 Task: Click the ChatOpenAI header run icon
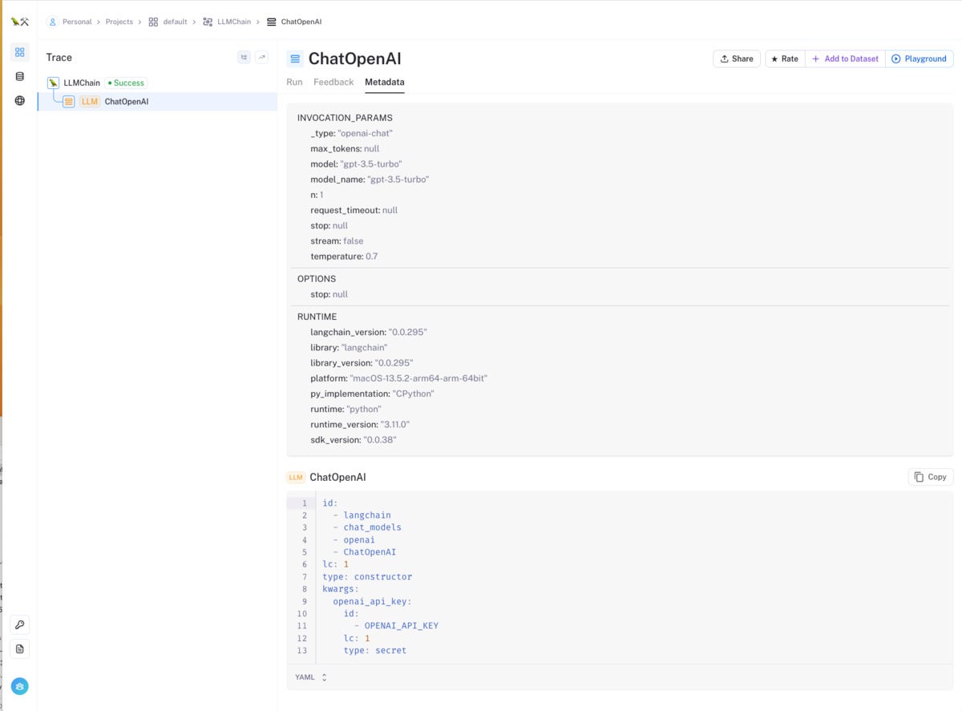pyautogui.click(x=295, y=59)
